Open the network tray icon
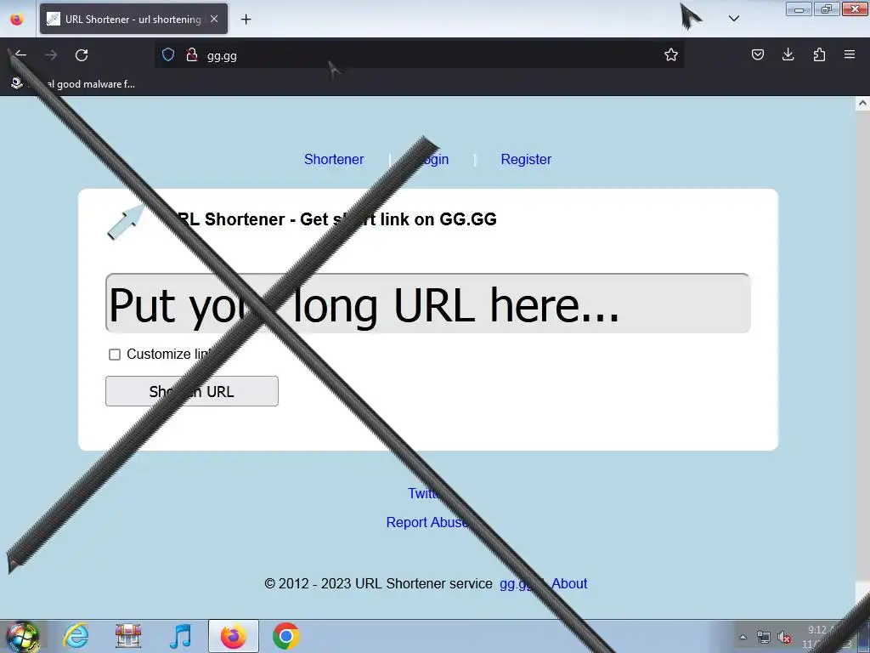 click(764, 637)
